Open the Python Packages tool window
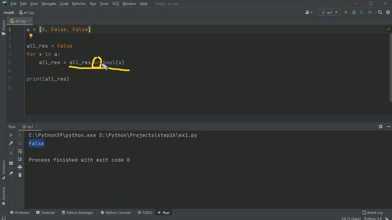This screenshot has width=392, height=220. click(x=77, y=213)
